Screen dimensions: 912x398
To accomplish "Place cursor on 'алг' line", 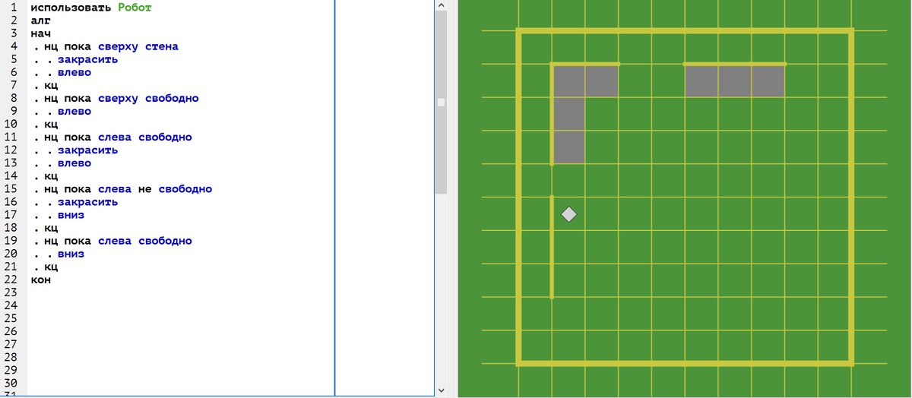I will (x=40, y=21).
